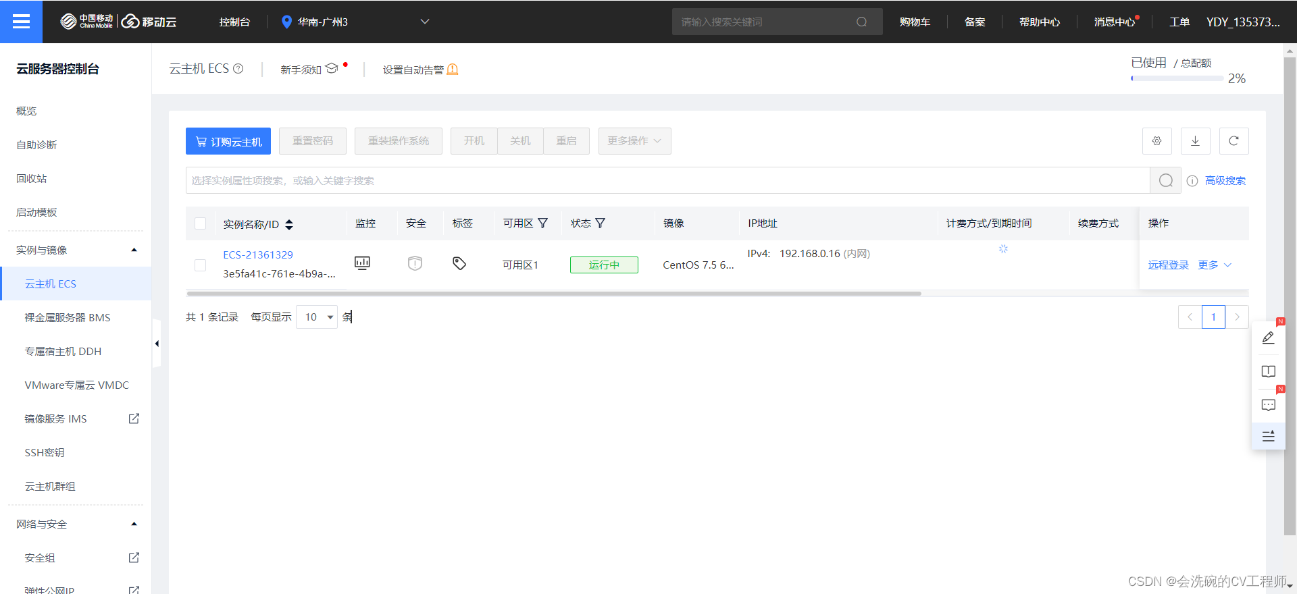Open the ECS-21361329 instance link
Image resolution: width=1297 pixels, height=594 pixels.
tap(258, 255)
